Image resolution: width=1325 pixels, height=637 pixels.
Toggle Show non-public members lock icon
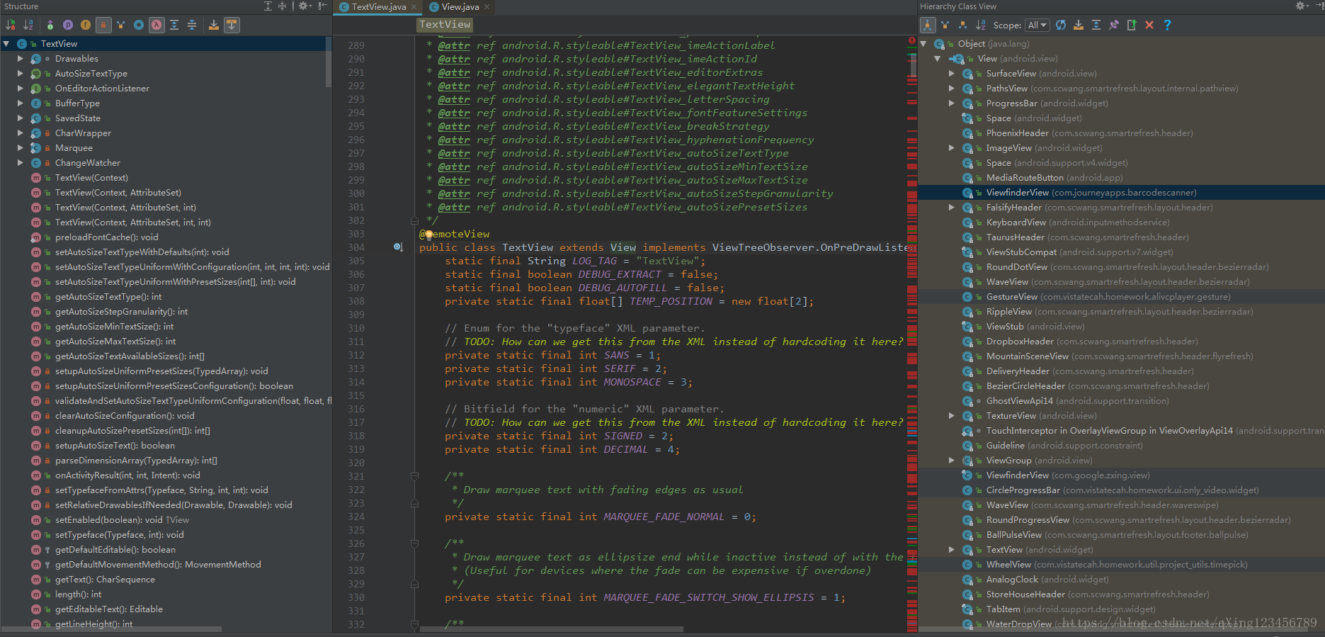(x=103, y=25)
